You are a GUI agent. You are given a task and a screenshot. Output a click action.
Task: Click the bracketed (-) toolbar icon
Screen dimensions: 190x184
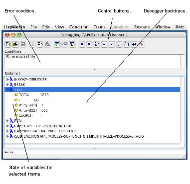127,44
